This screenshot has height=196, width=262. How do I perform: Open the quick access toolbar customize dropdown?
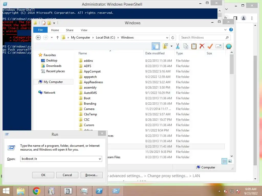[54, 23]
